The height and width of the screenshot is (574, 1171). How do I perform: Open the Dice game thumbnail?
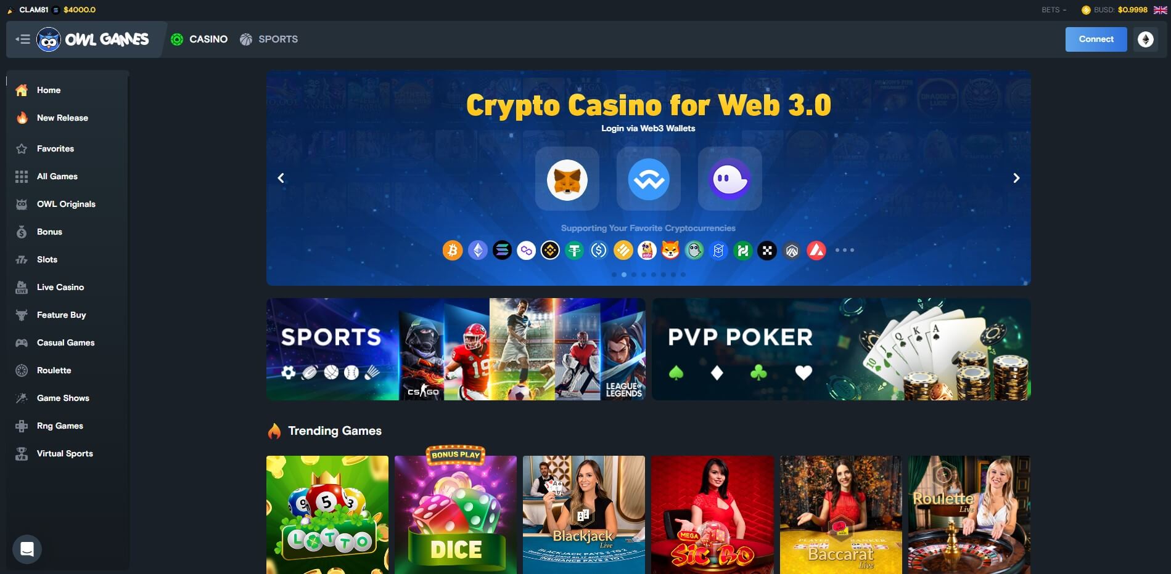click(456, 515)
